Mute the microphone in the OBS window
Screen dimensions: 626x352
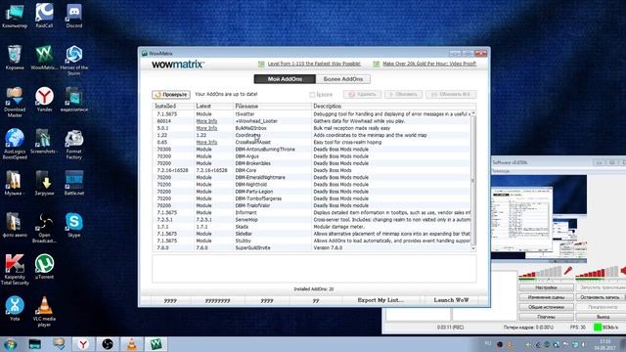567,271
